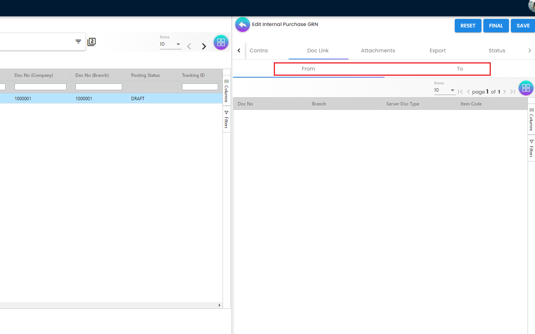Viewport: 535px width, 334px height.
Task: Open Columns side panel of Doc Link grid
Action: coord(531,119)
